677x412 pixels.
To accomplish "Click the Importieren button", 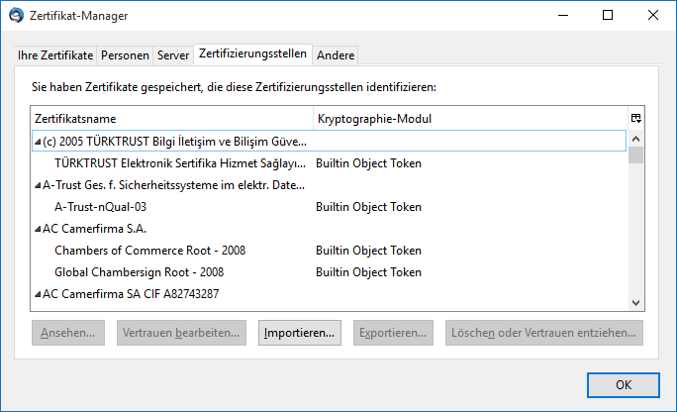I will coord(301,333).
